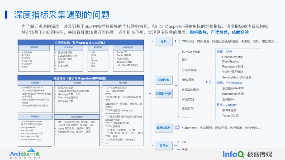Click the 分布式事务 label
Screen dimensions: 285x160
click(x=189, y=70)
